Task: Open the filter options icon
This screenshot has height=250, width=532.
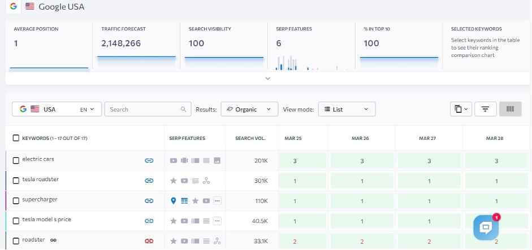Action: (x=486, y=109)
